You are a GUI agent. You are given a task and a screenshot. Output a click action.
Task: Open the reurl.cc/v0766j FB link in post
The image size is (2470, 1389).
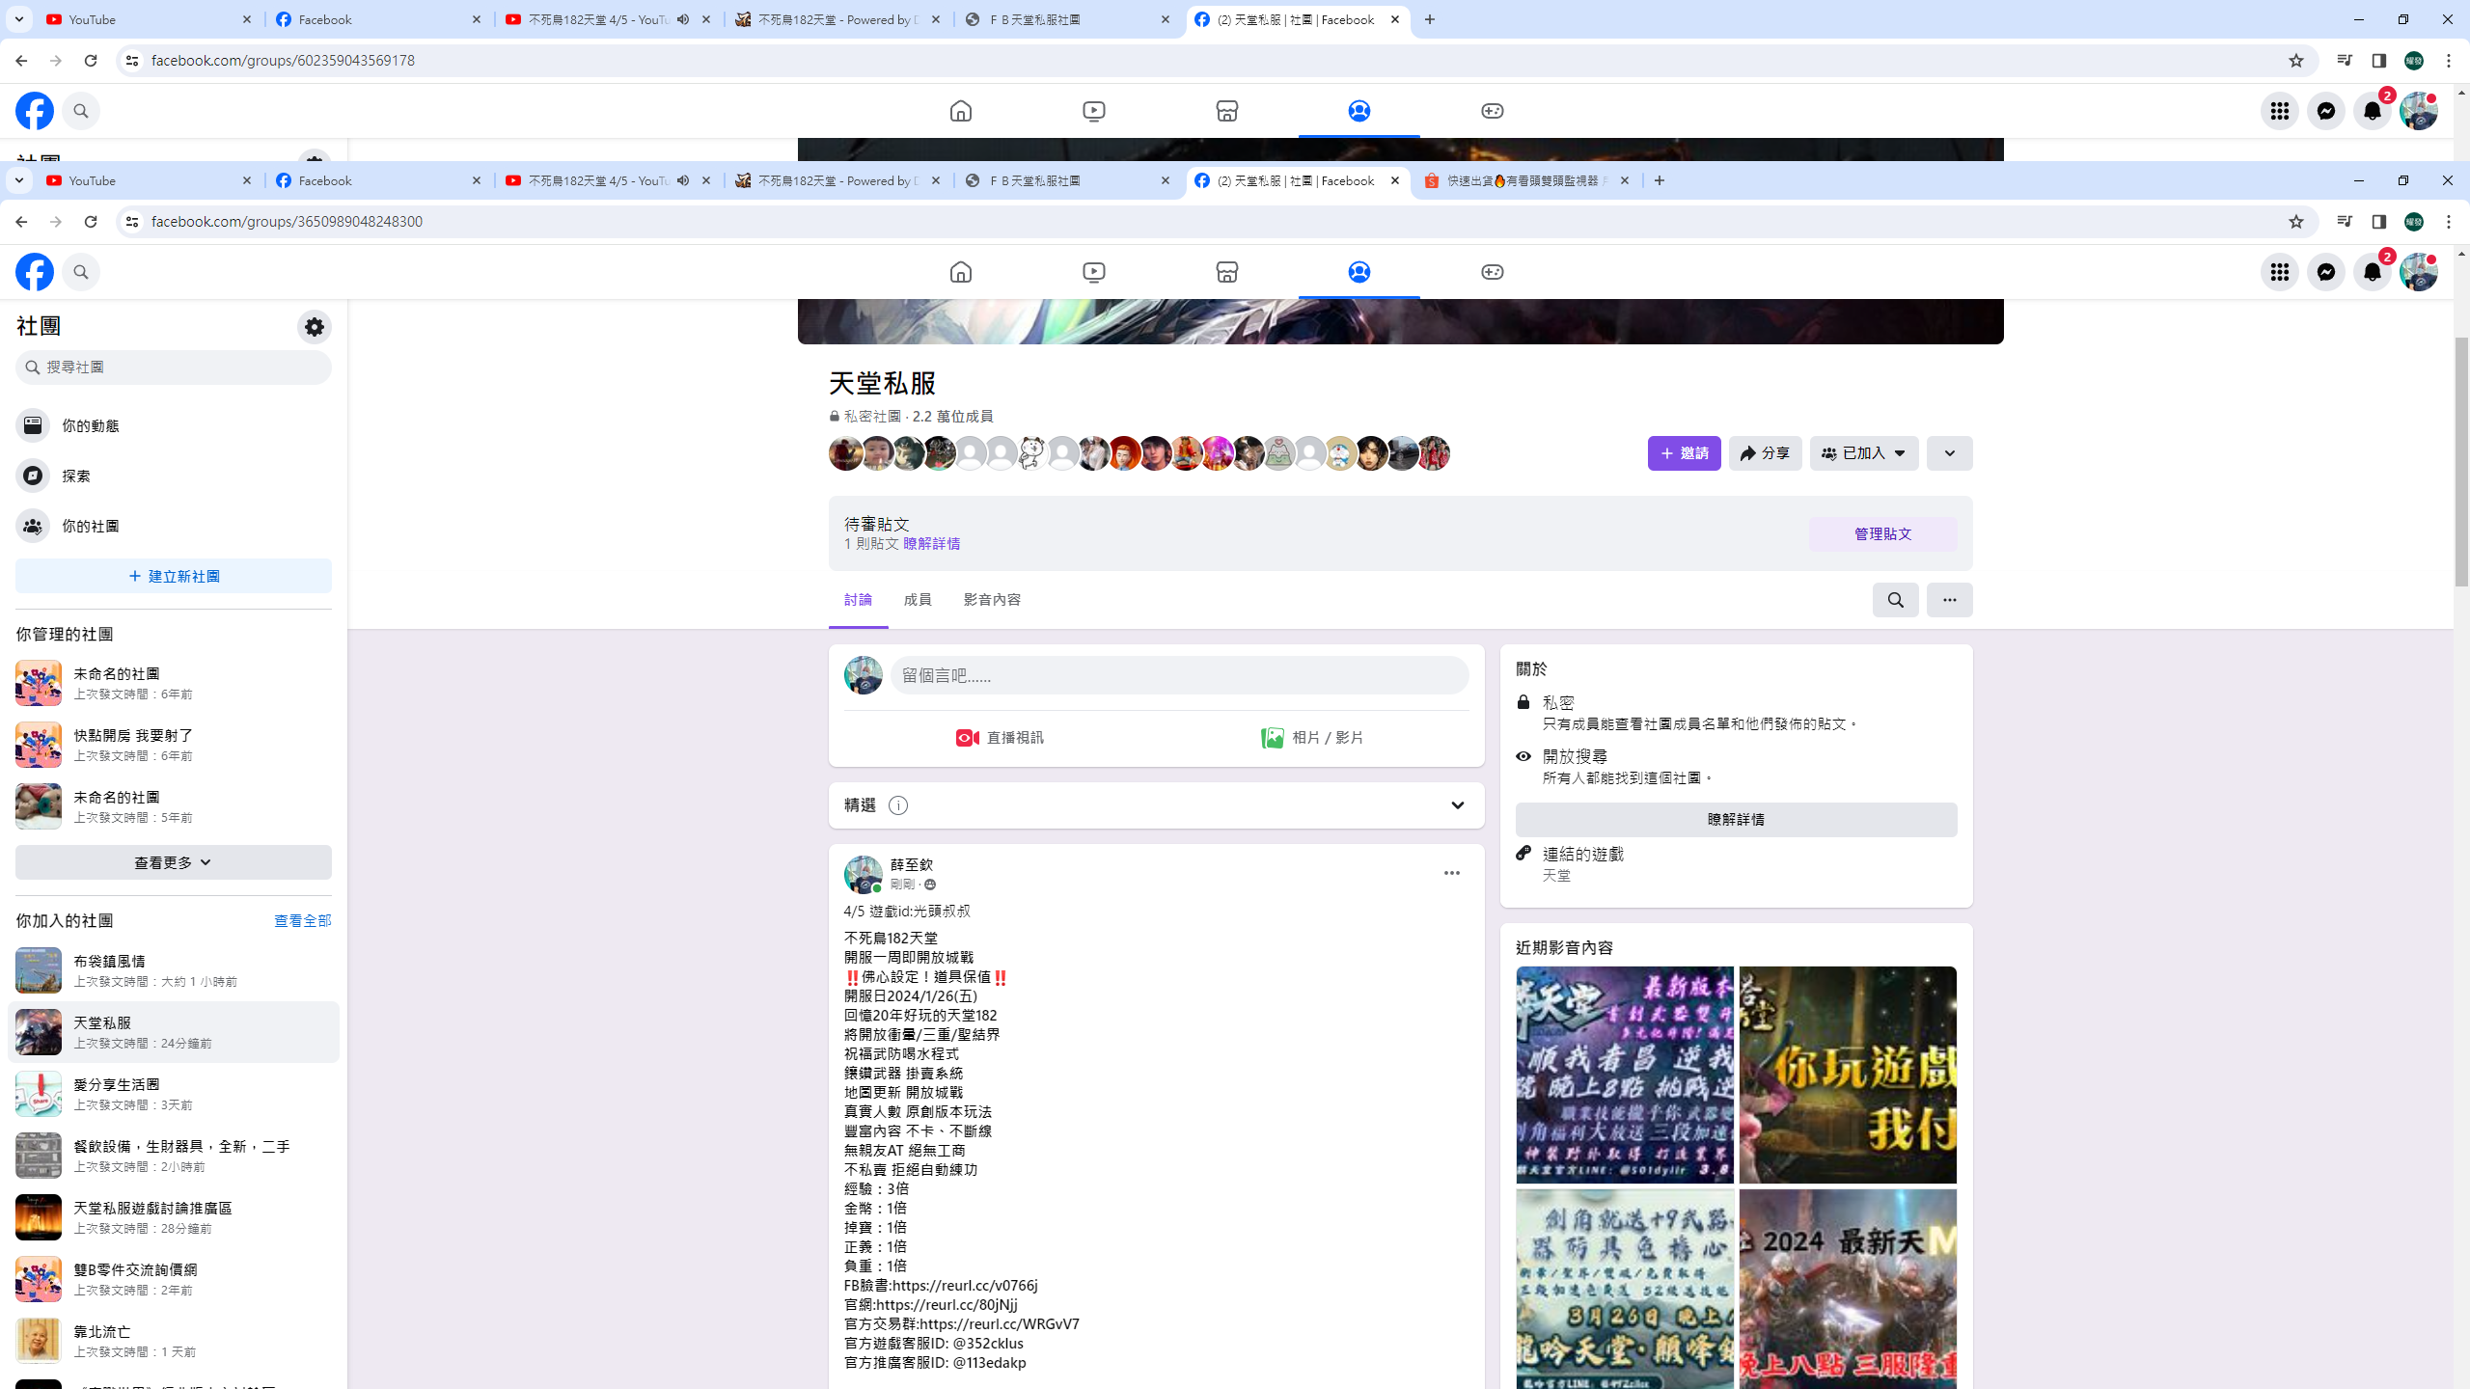point(965,1285)
